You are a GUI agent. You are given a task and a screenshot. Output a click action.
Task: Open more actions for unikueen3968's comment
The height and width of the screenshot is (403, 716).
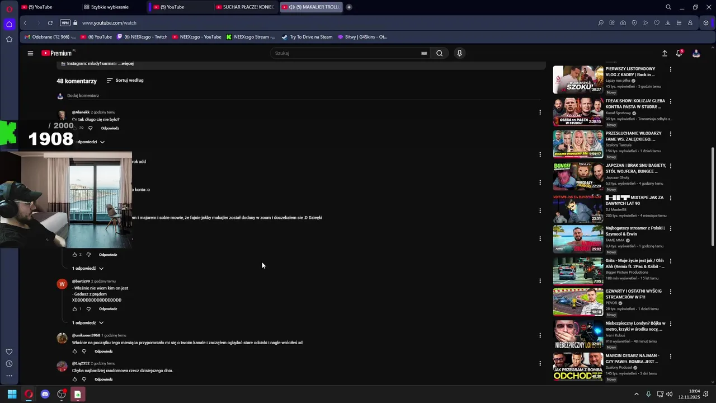tap(540, 335)
